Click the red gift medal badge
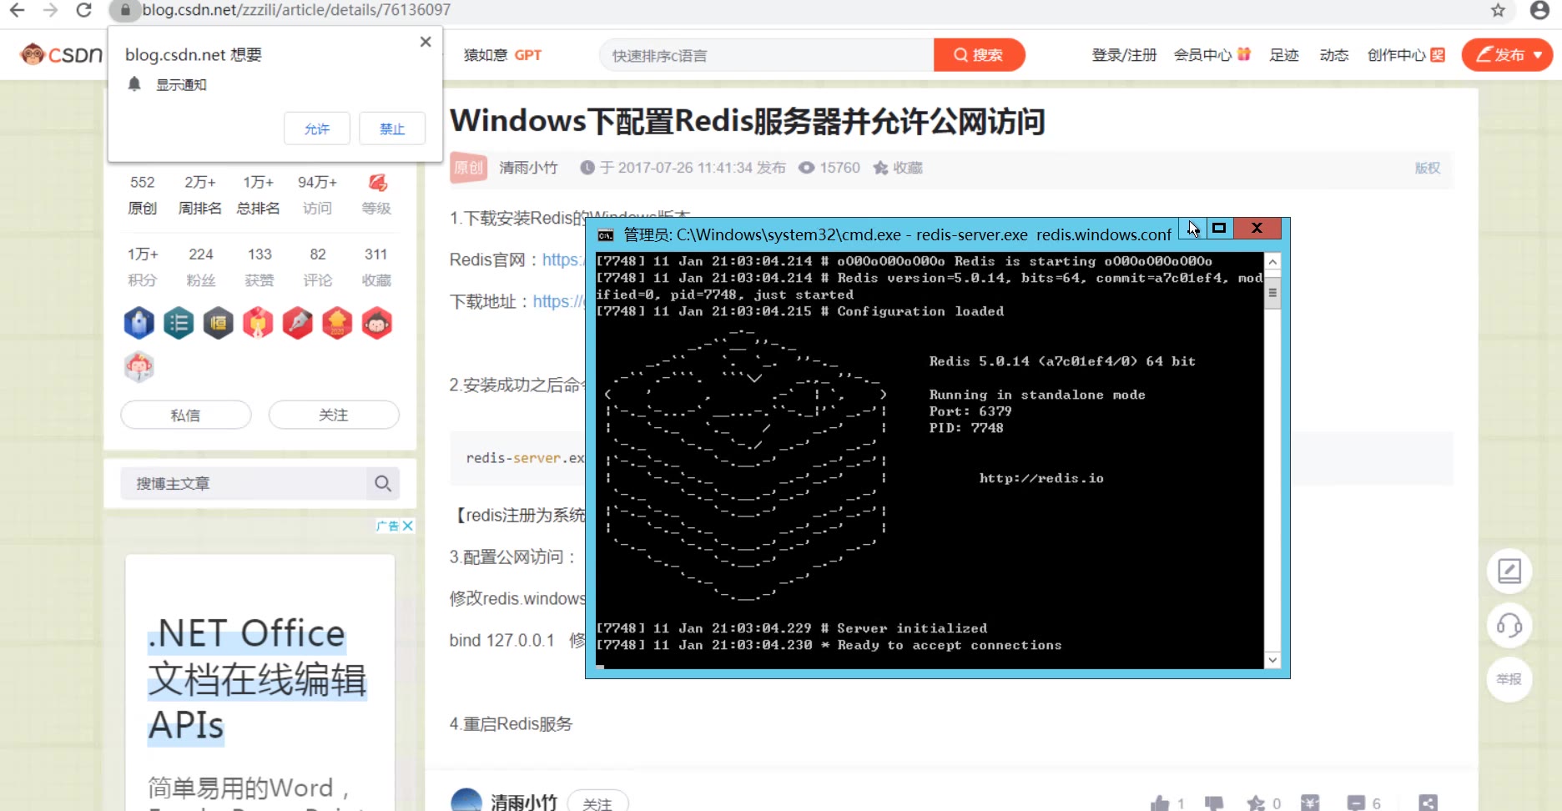Viewport: 1562px width, 811px height. [258, 323]
